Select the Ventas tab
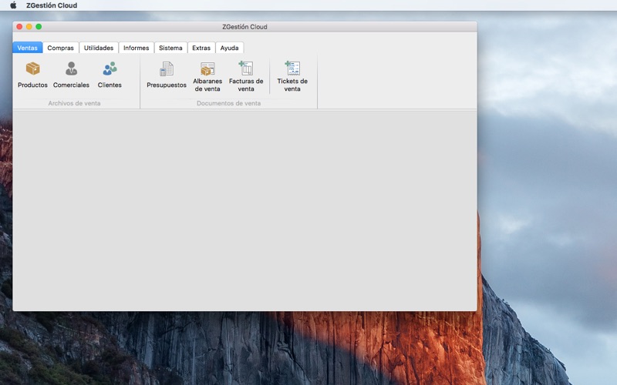Image resolution: width=617 pixels, height=385 pixels. (28, 48)
